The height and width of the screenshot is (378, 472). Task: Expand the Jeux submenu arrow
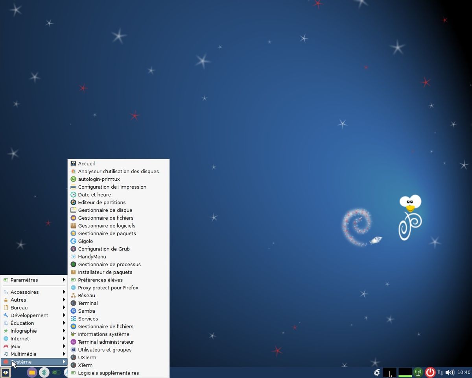pyautogui.click(x=64, y=346)
